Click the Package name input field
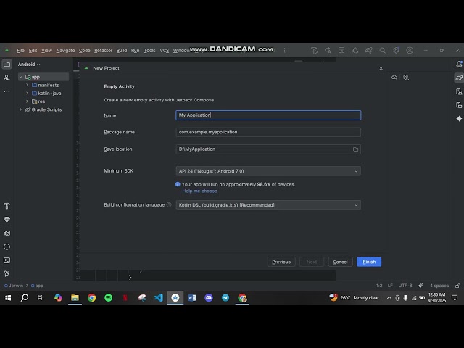Image resolution: width=464 pixels, height=348 pixels. click(x=268, y=132)
